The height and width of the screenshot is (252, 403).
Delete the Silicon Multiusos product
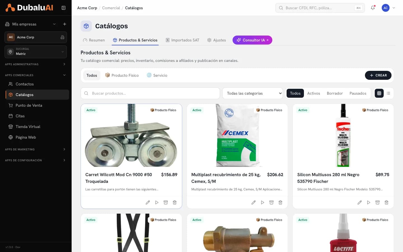point(386,202)
